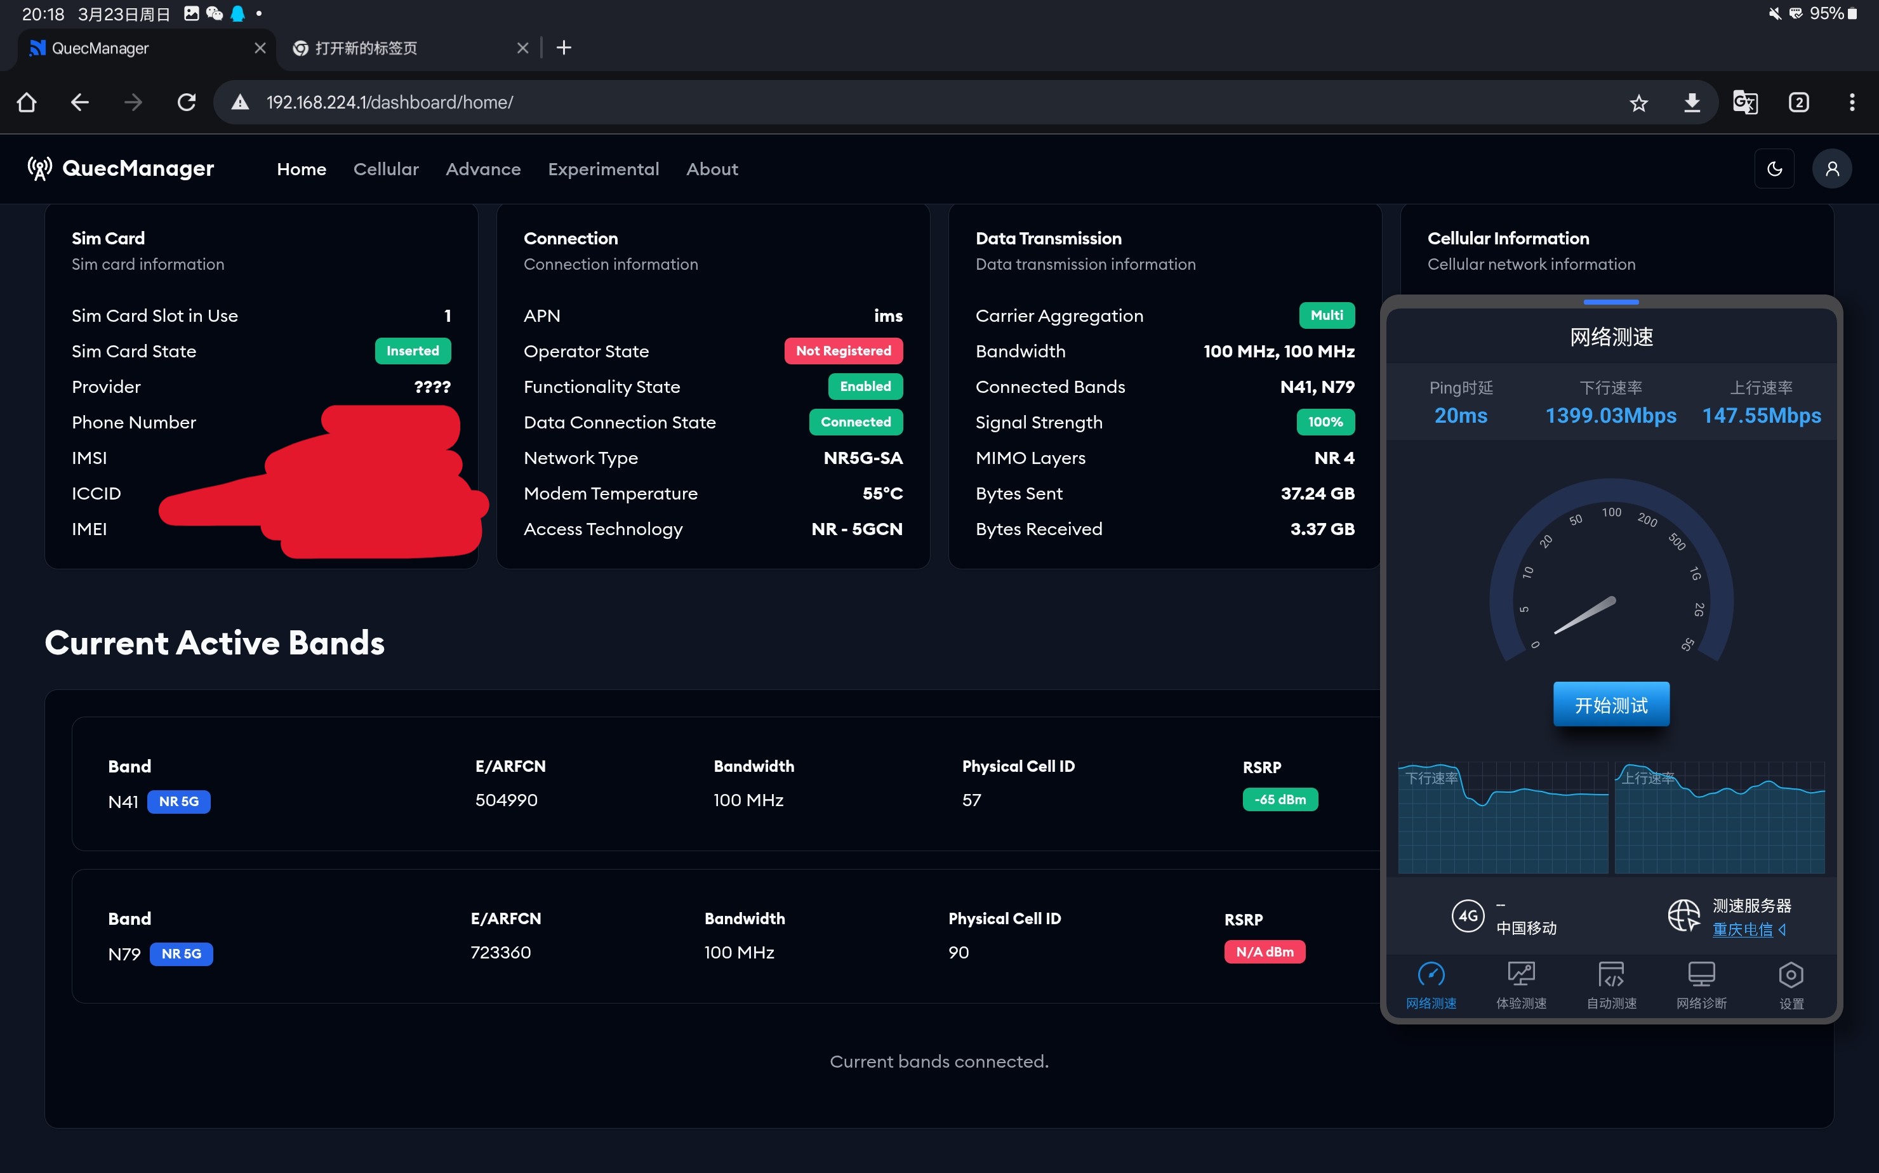Click the 100% signal strength badge
Image resolution: width=1879 pixels, height=1173 pixels.
click(1326, 422)
